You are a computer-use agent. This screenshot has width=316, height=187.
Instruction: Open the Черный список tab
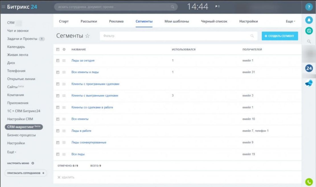click(x=214, y=22)
